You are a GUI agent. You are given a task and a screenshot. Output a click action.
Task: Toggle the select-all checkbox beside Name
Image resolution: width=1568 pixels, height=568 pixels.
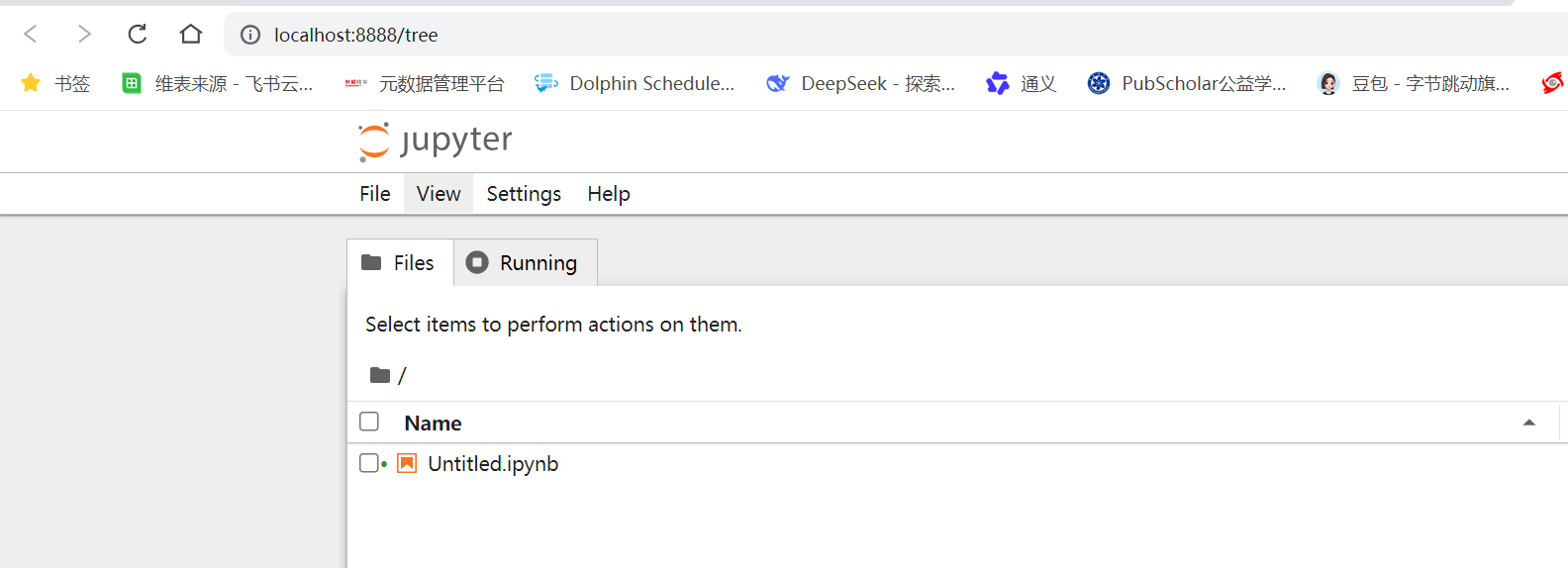pyautogui.click(x=369, y=422)
